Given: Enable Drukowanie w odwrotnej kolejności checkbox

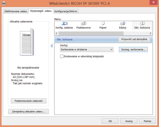Looking at the screenshot, I should coord(62,56).
